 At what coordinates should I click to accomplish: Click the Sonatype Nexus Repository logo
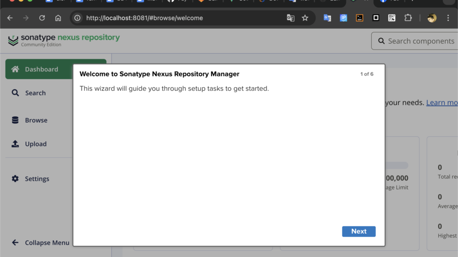pos(64,40)
